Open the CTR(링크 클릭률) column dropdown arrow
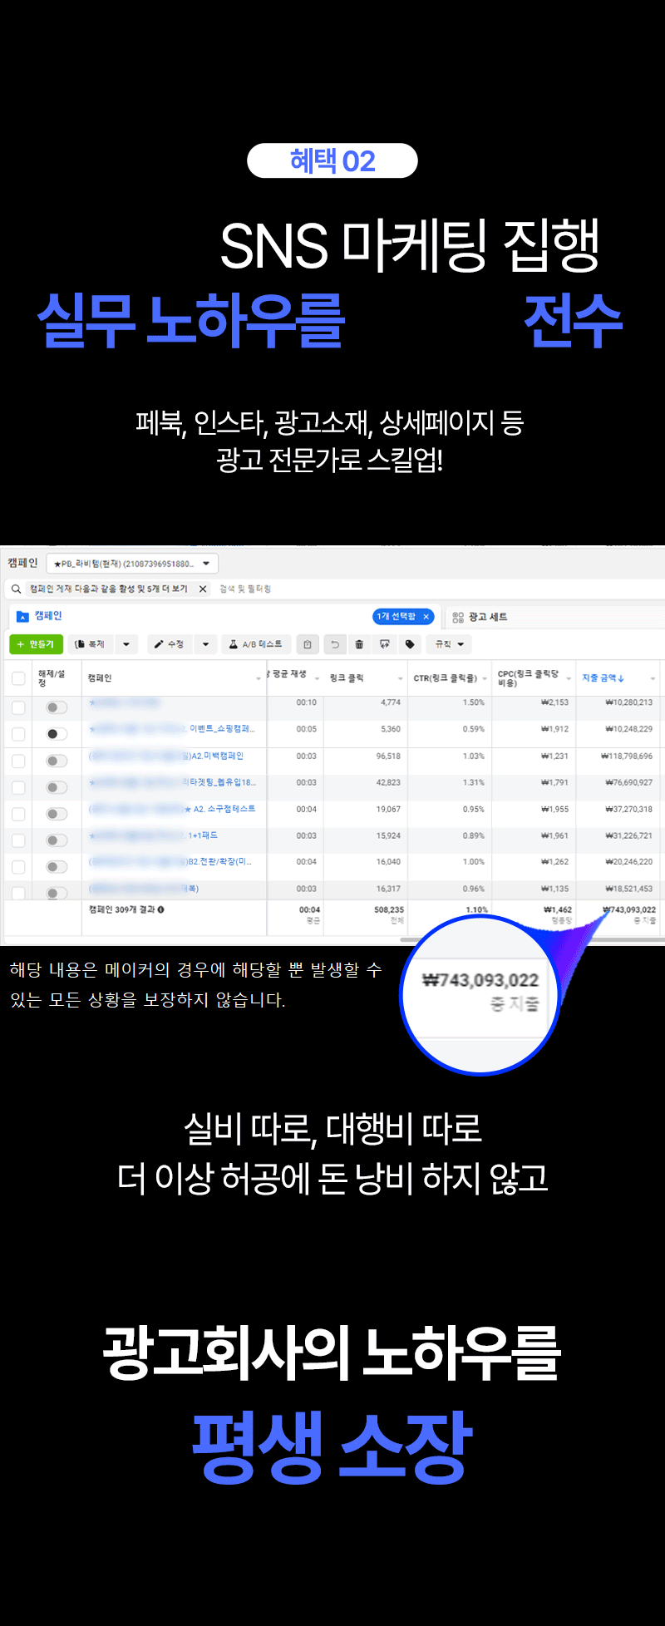This screenshot has height=1626, width=665. click(485, 679)
